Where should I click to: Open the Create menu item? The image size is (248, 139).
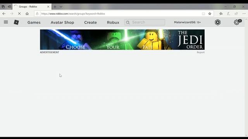(x=90, y=22)
